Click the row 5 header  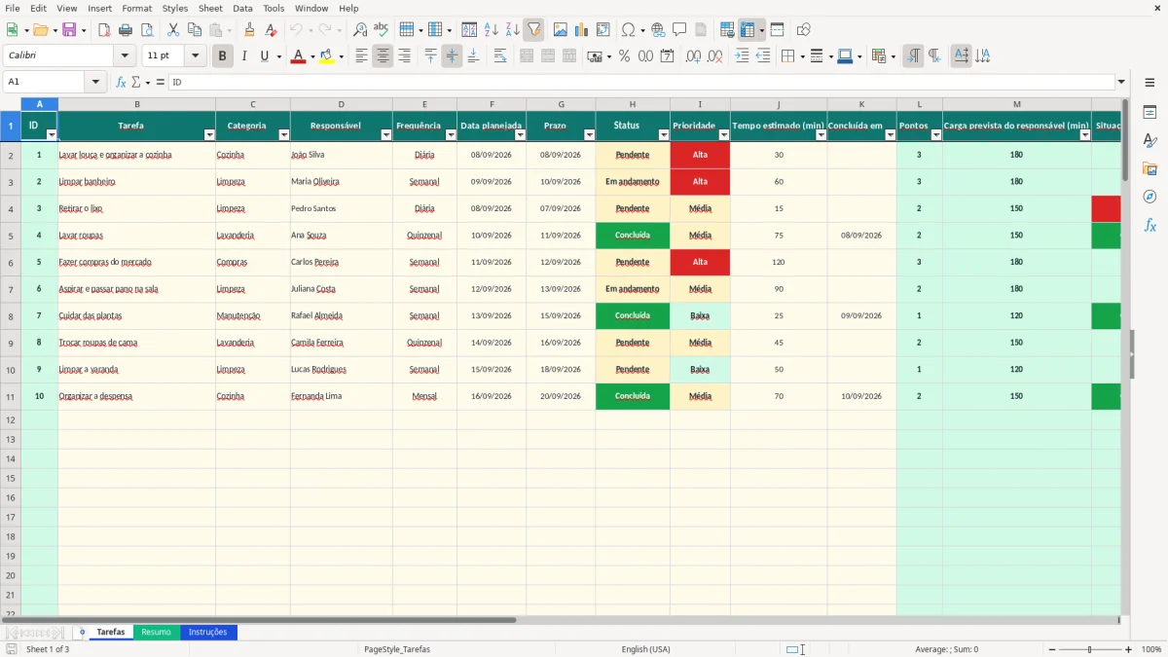click(11, 236)
